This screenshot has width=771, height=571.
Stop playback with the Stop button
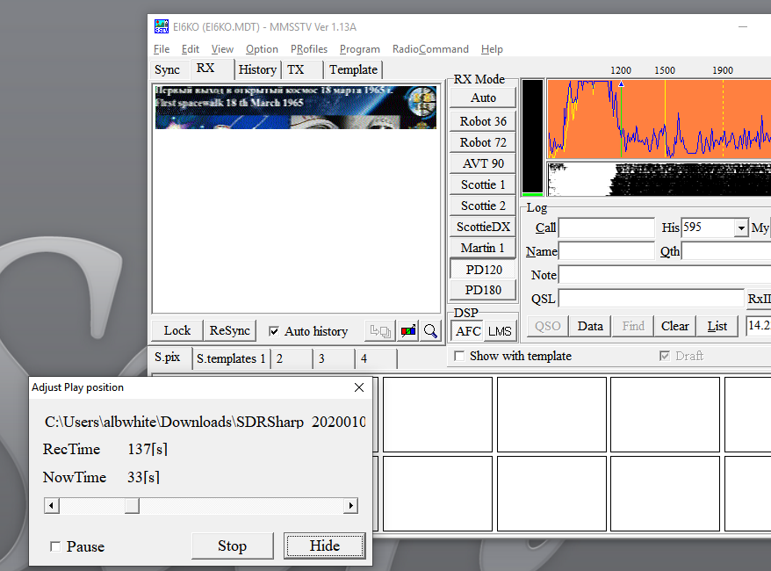point(232,546)
